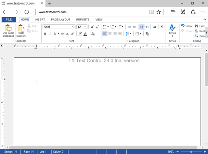This screenshot has height=154, width=208.
Task: Apply yellow text highlight color
Action: (80, 34)
